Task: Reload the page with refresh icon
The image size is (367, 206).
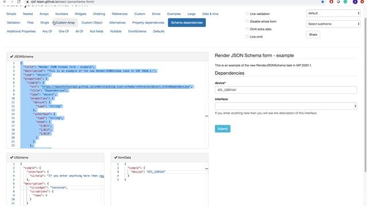Action: 19,2
